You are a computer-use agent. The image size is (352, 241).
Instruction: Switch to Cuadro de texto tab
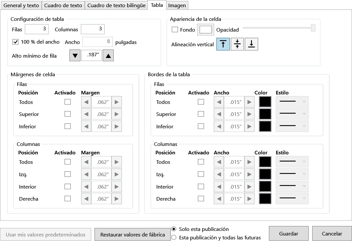click(x=63, y=6)
